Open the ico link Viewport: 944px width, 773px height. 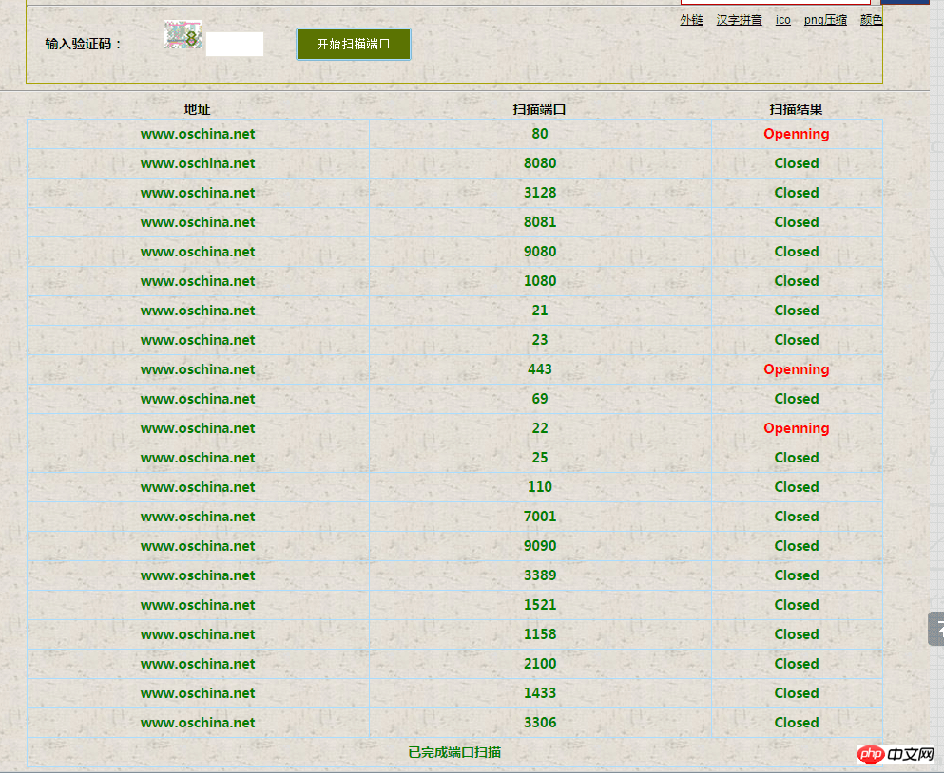pos(782,20)
